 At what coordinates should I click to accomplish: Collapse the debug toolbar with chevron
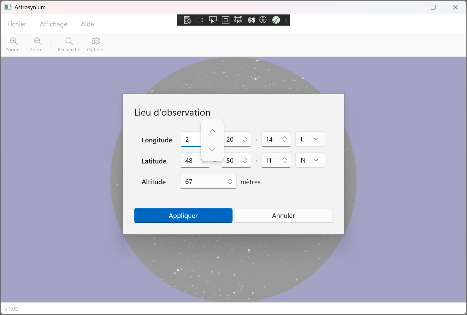point(286,20)
